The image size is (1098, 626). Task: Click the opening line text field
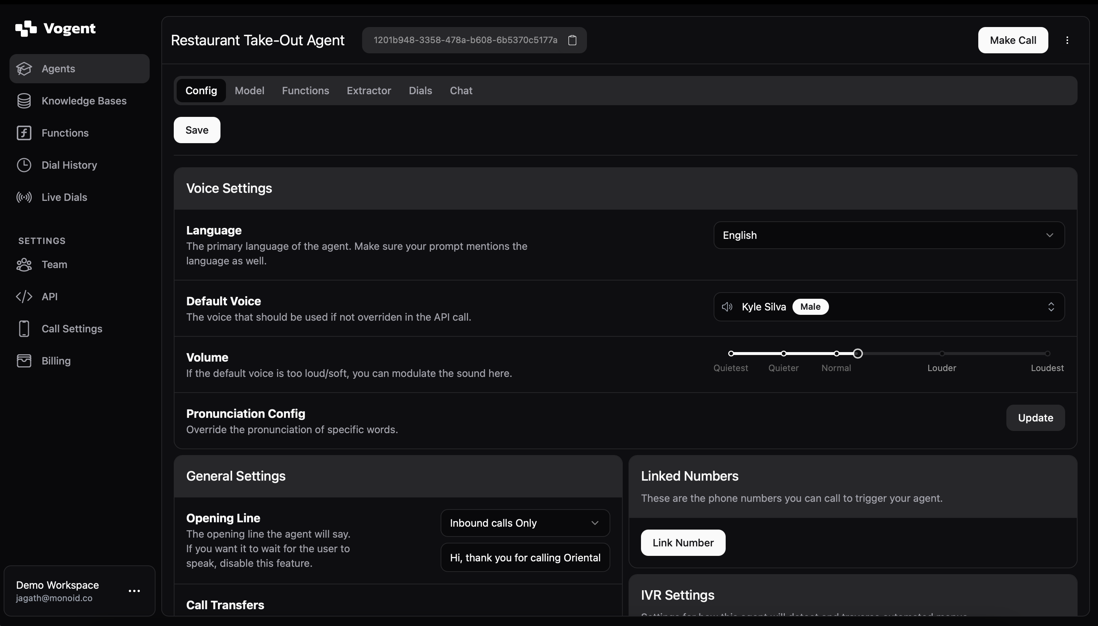[x=525, y=558]
